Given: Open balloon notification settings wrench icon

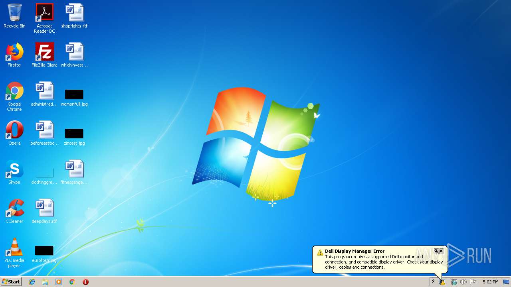Looking at the screenshot, I should (x=436, y=251).
